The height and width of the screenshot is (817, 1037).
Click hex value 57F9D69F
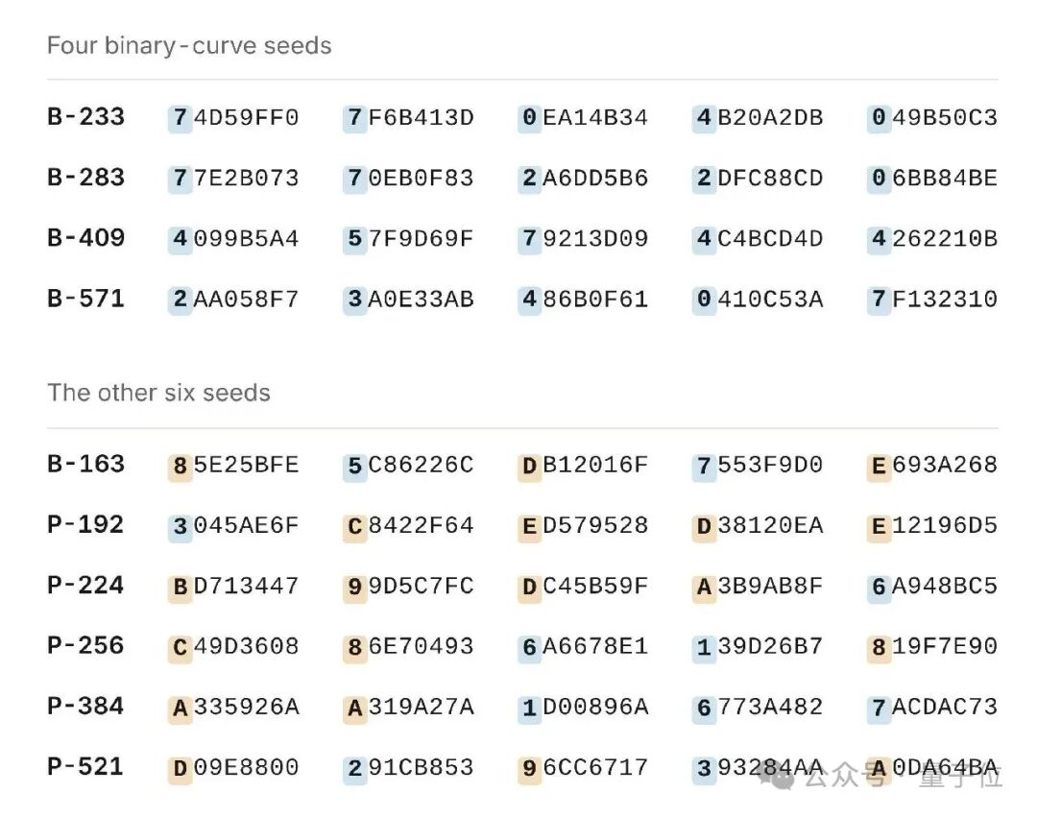pos(409,239)
